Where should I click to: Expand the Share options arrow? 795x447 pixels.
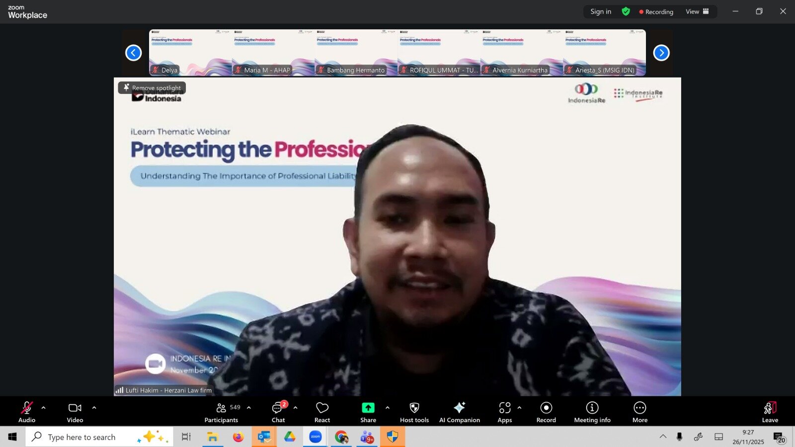(388, 408)
